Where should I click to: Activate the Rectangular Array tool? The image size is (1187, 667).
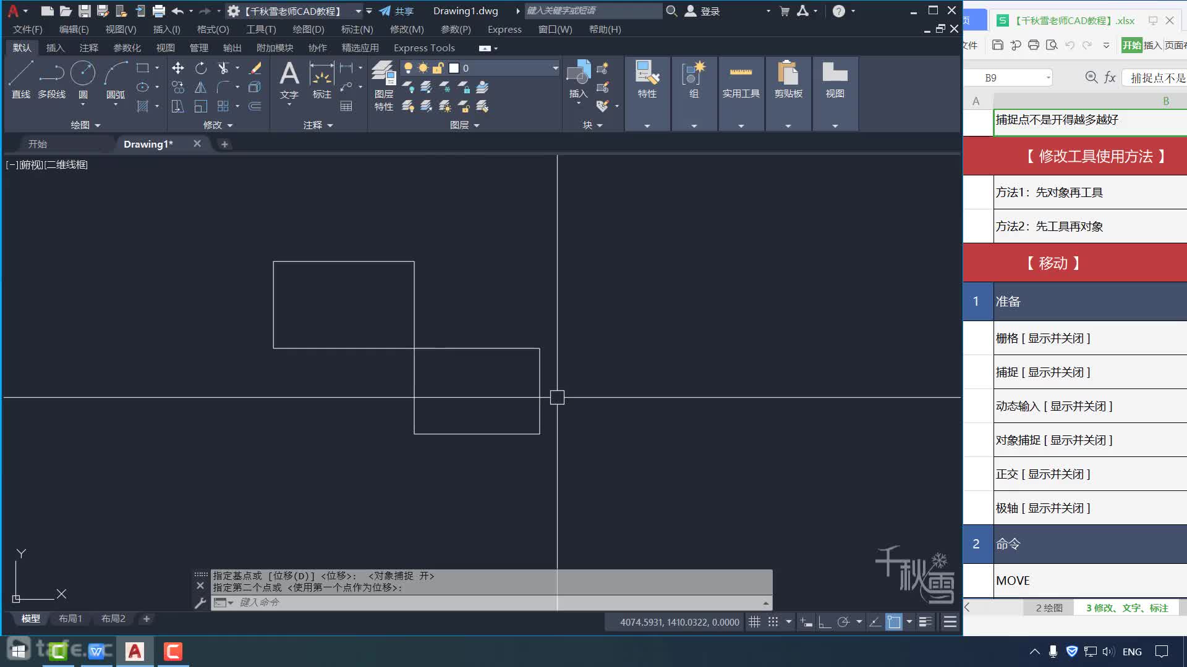[223, 106]
